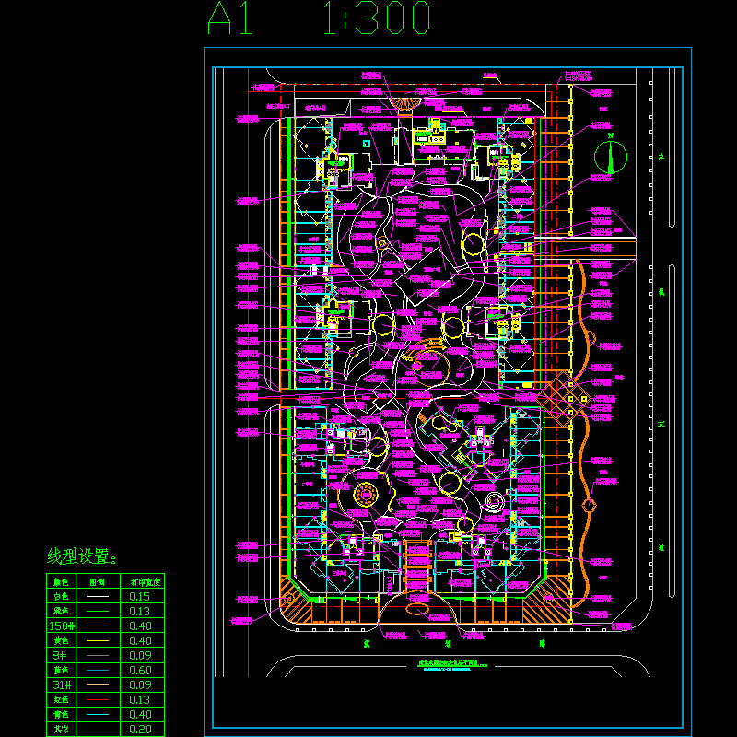
Task: Select the 蓝色 row line sample
Action: 98,671
